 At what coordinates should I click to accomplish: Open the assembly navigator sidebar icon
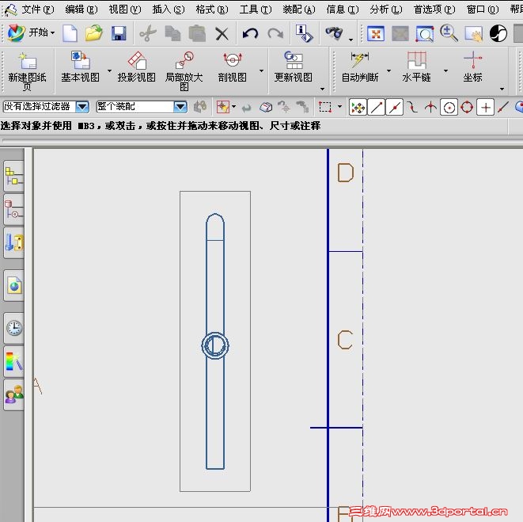click(x=13, y=177)
